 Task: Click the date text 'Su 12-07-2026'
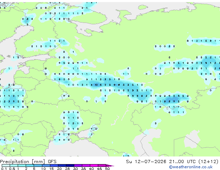tap(146, 162)
